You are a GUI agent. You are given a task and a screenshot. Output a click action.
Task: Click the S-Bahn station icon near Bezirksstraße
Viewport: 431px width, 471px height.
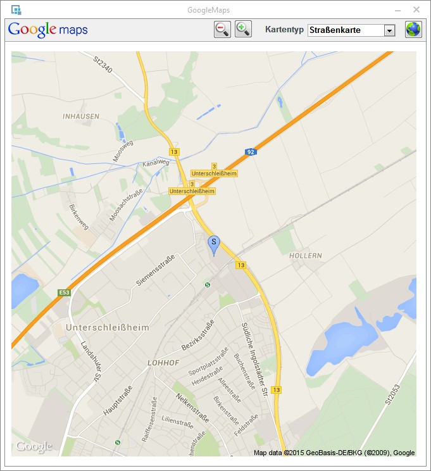point(207,285)
